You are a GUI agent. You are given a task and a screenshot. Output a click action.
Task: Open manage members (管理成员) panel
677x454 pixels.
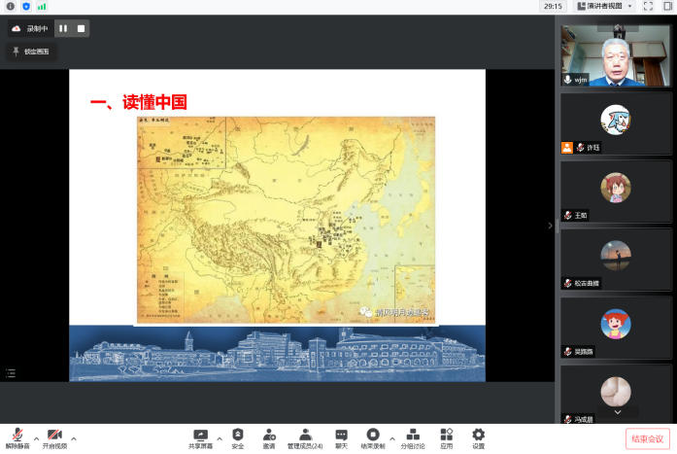(305, 437)
